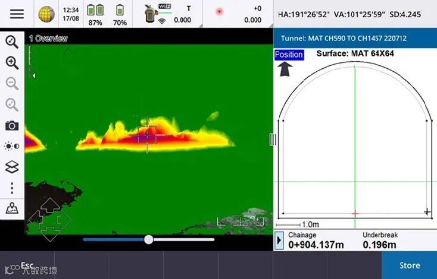The image size is (437, 279).
Task: Click the Underbreak 0.196m value
Action: 379,245
